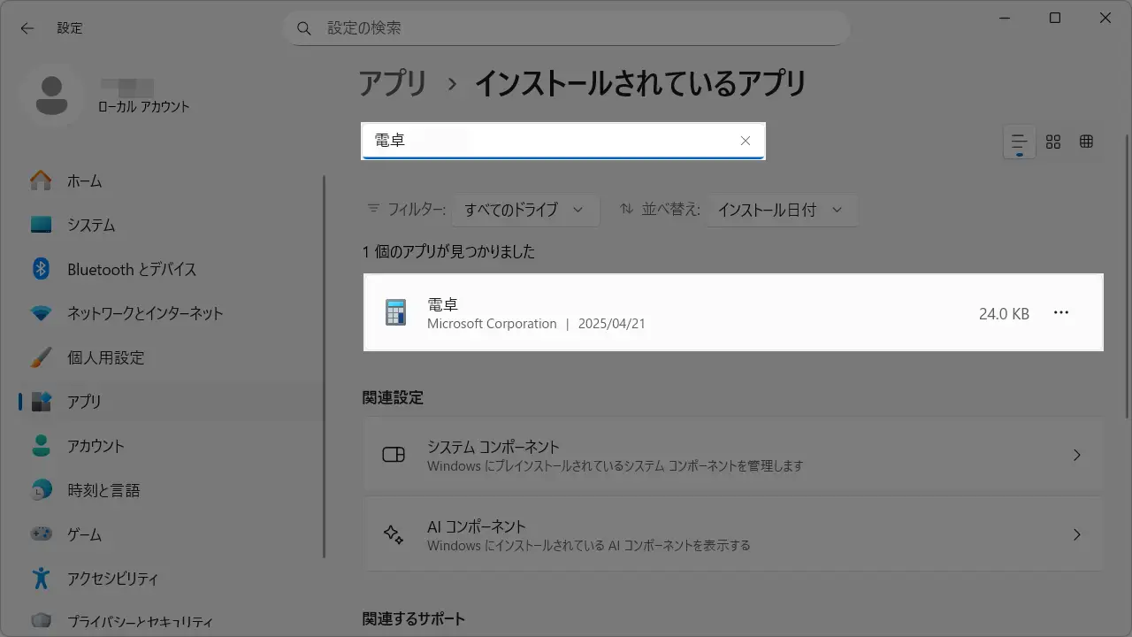
Task: Click the 電卓 calculator app icon
Action: [395, 312]
